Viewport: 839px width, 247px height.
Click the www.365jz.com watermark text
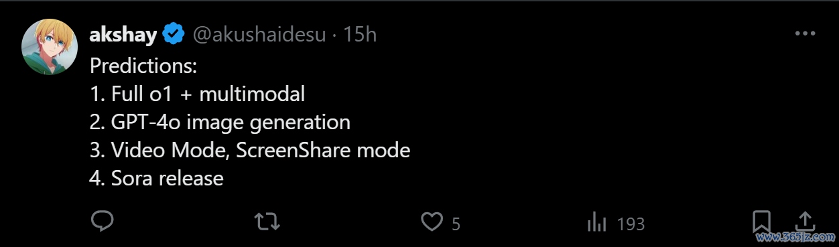(795, 238)
